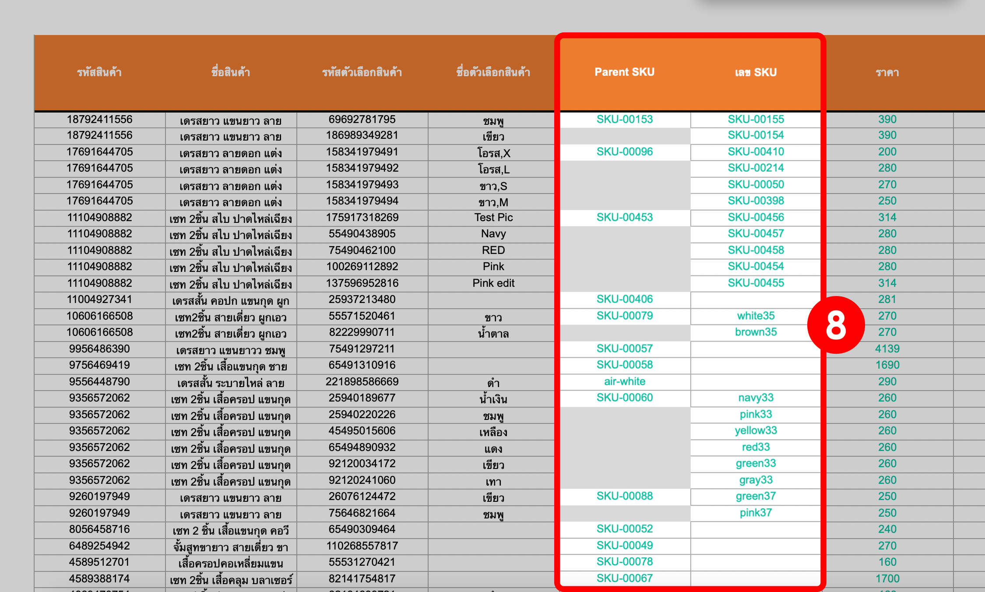
Task: Click Parent SKU cell SKU-00067
Action: click(x=624, y=578)
